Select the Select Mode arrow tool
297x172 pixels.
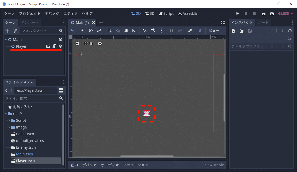(x=72, y=31)
